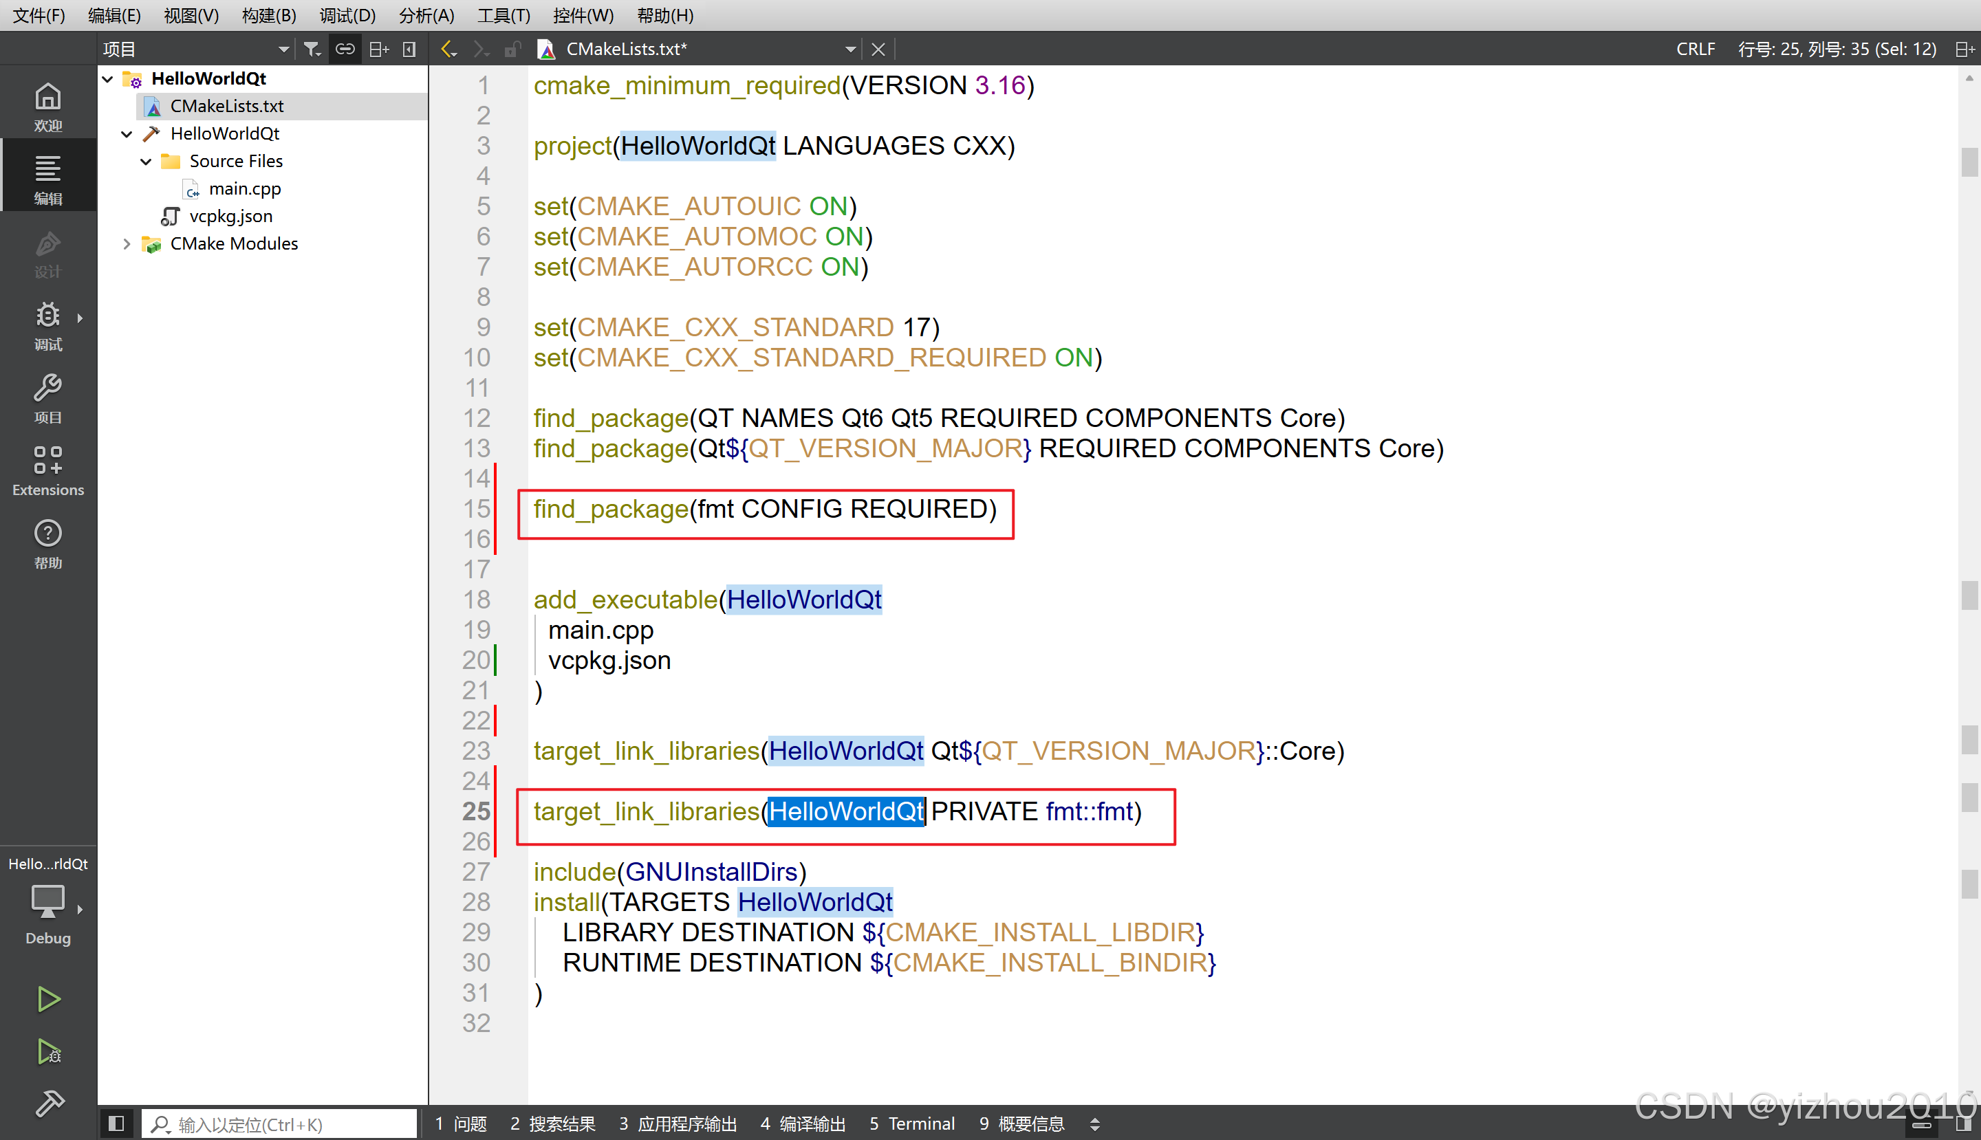Show the 2 搜索结果 pane
The width and height of the screenshot is (1981, 1140).
coord(553,1124)
